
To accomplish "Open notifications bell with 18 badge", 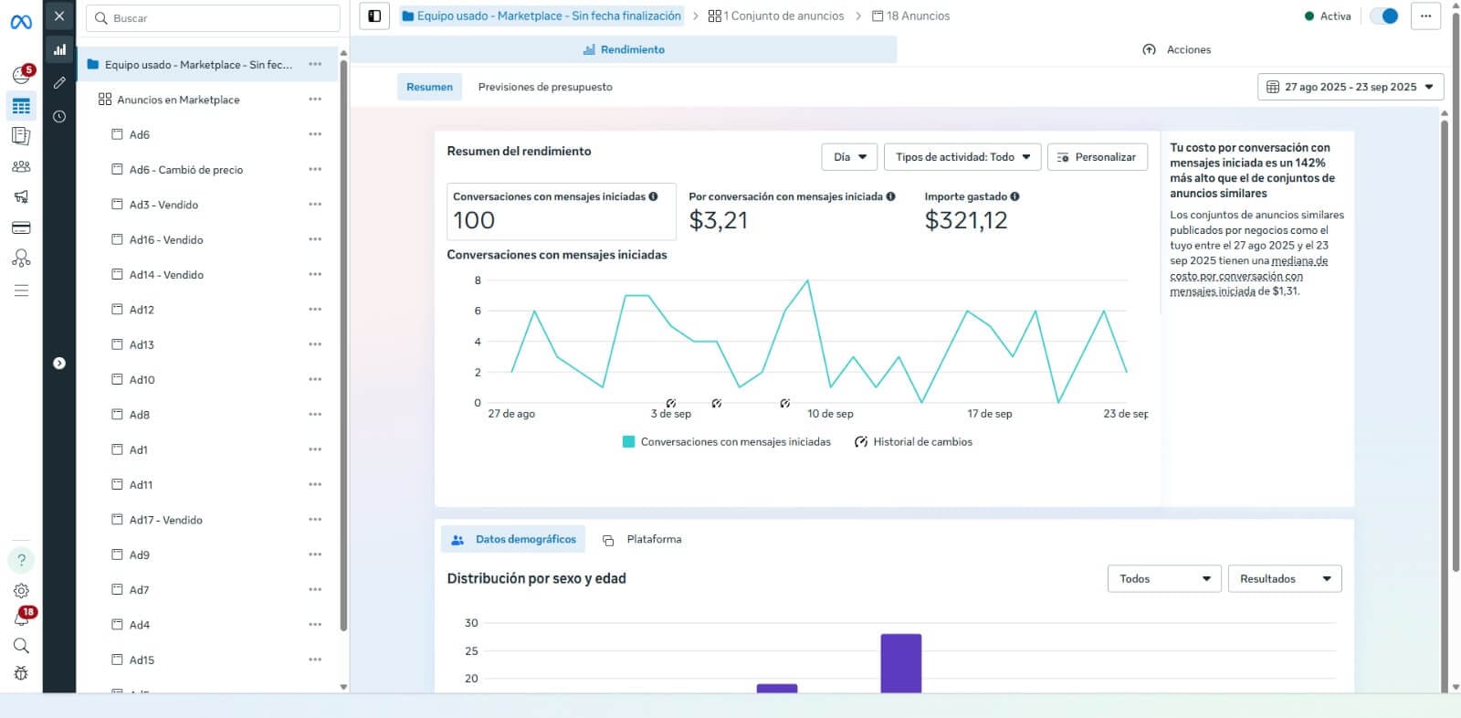I will 21,618.
